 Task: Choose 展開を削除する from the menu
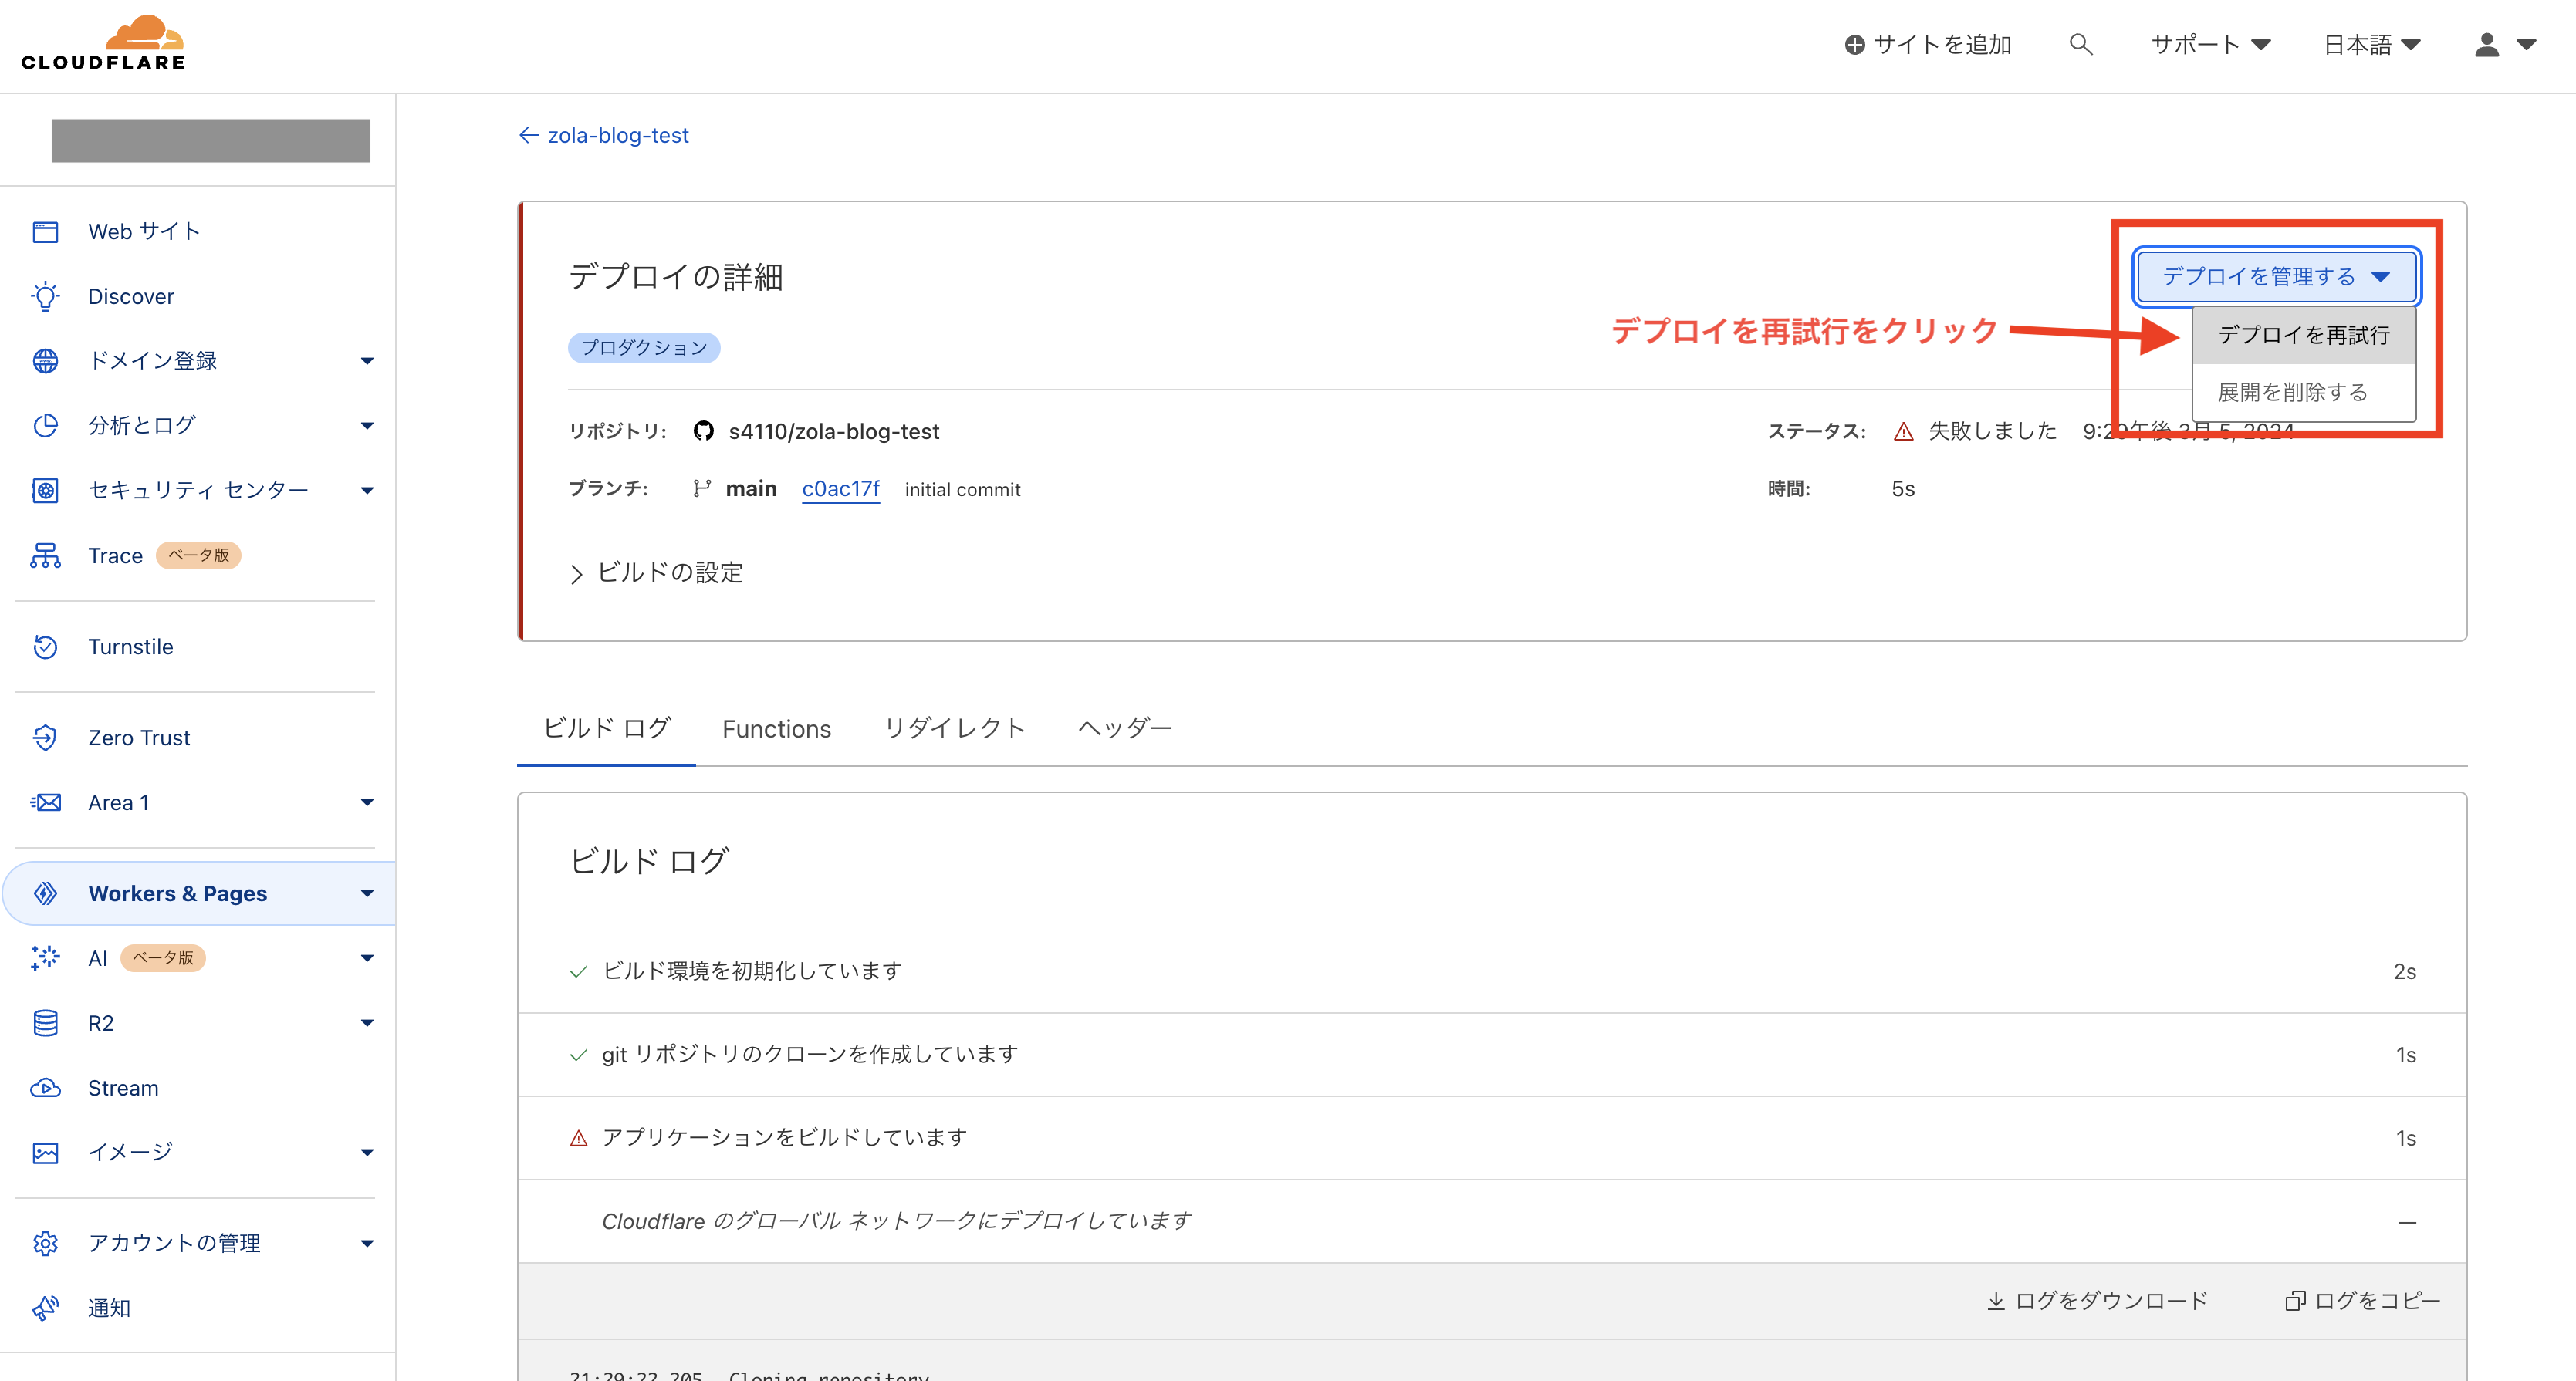tap(2292, 392)
